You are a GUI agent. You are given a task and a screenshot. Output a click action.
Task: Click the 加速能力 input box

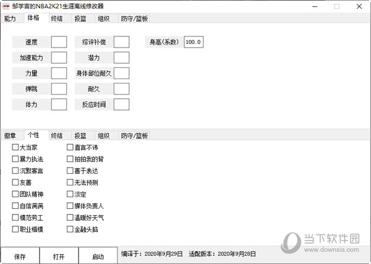click(59, 57)
